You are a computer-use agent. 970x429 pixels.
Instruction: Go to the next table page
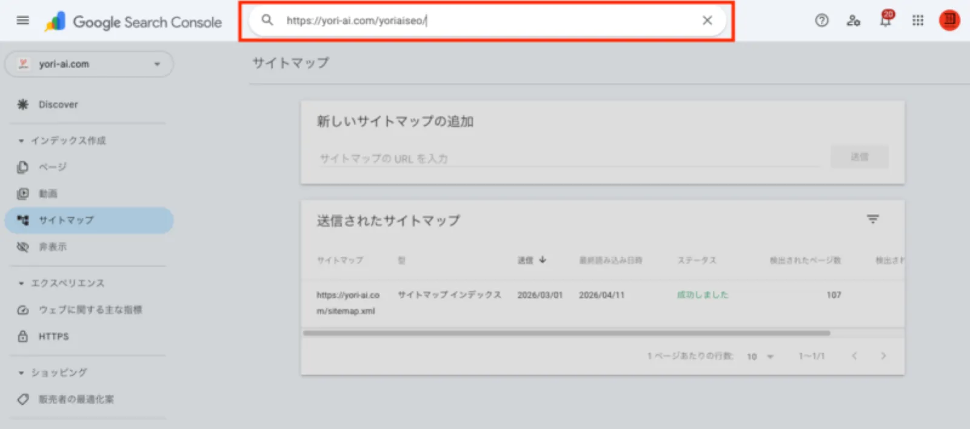point(883,356)
